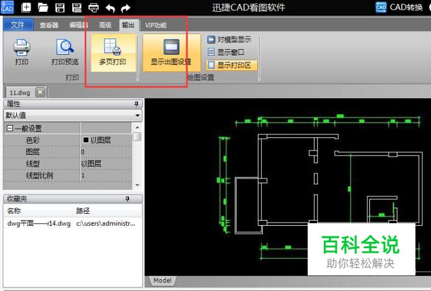Click the properties scrollbar down arrow
The image size is (431, 291).
(137, 185)
